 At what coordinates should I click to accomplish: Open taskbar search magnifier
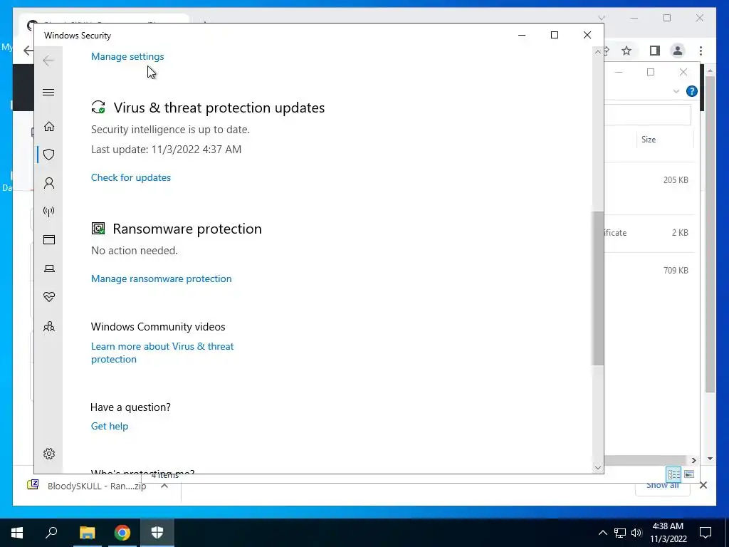point(51,533)
